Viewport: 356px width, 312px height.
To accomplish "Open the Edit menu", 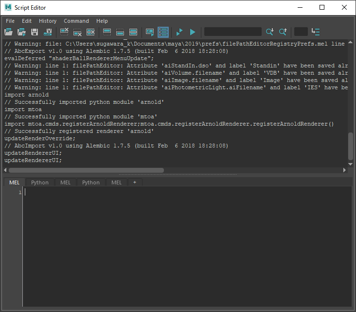I will [27, 21].
